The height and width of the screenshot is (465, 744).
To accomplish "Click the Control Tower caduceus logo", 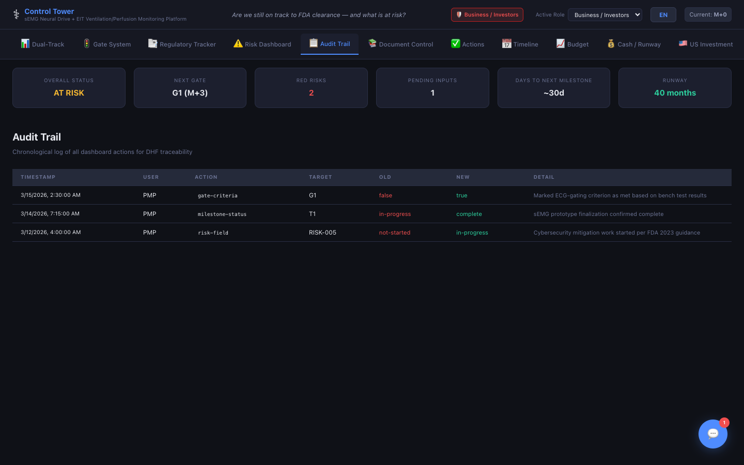I will point(17,14).
